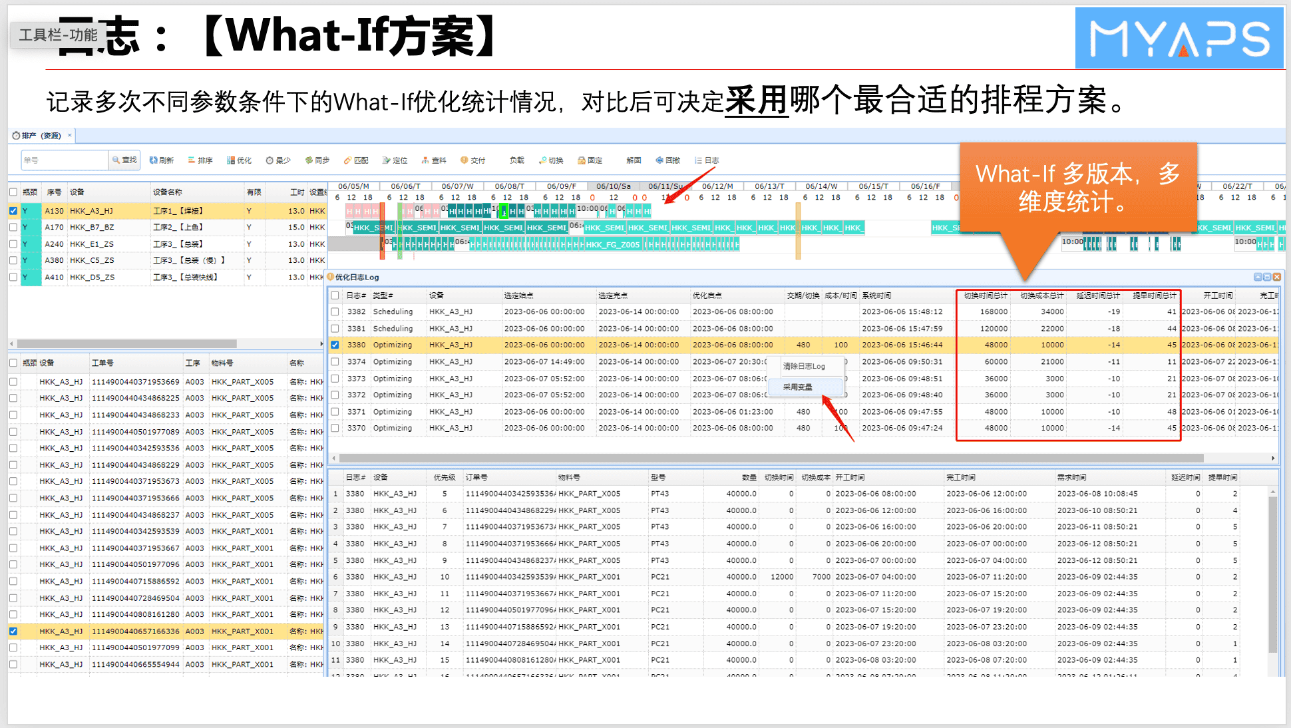Click the 同步 sync toolbar icon
This screenshot has height=728, width=1291.
(317, 160)
